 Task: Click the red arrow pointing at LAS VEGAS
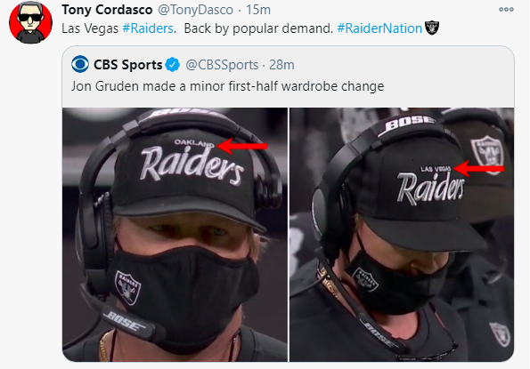[478, 168]
